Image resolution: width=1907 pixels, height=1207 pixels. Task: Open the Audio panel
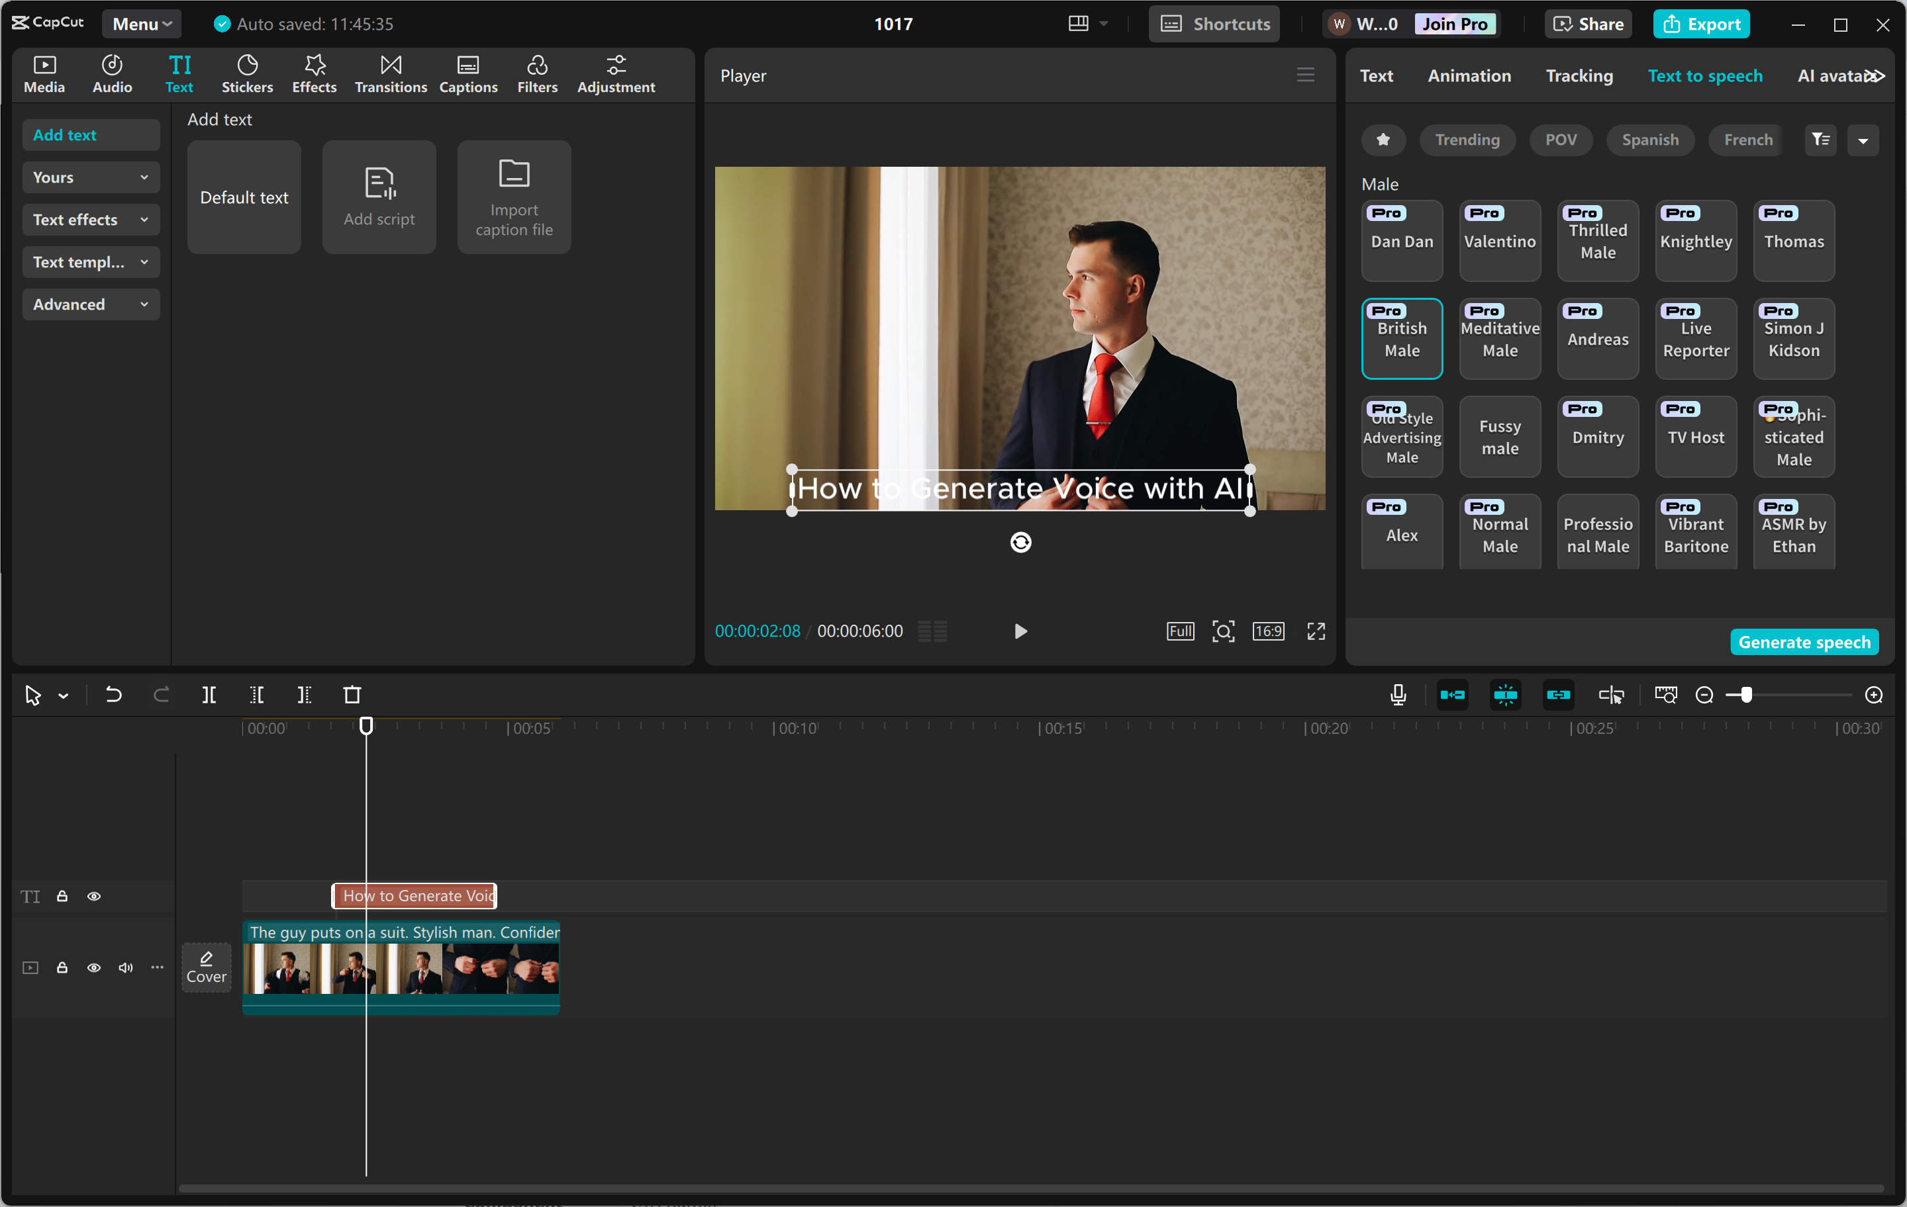coord(112,73)
